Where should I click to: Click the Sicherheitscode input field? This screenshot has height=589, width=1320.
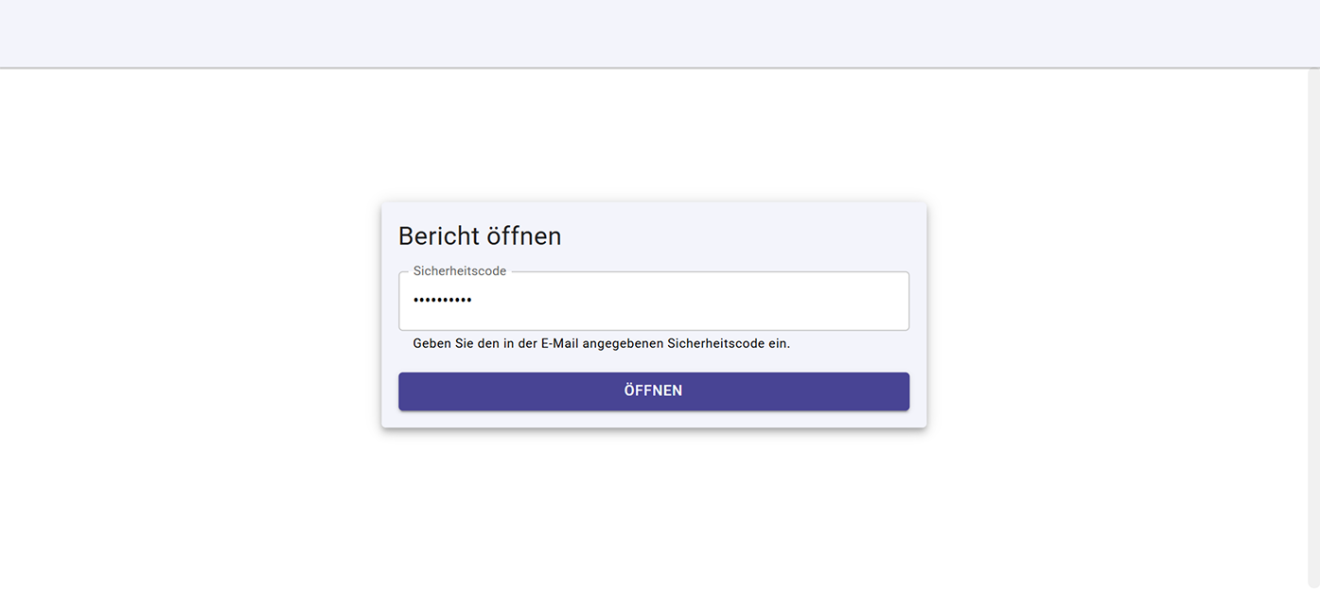click(653, 301)
